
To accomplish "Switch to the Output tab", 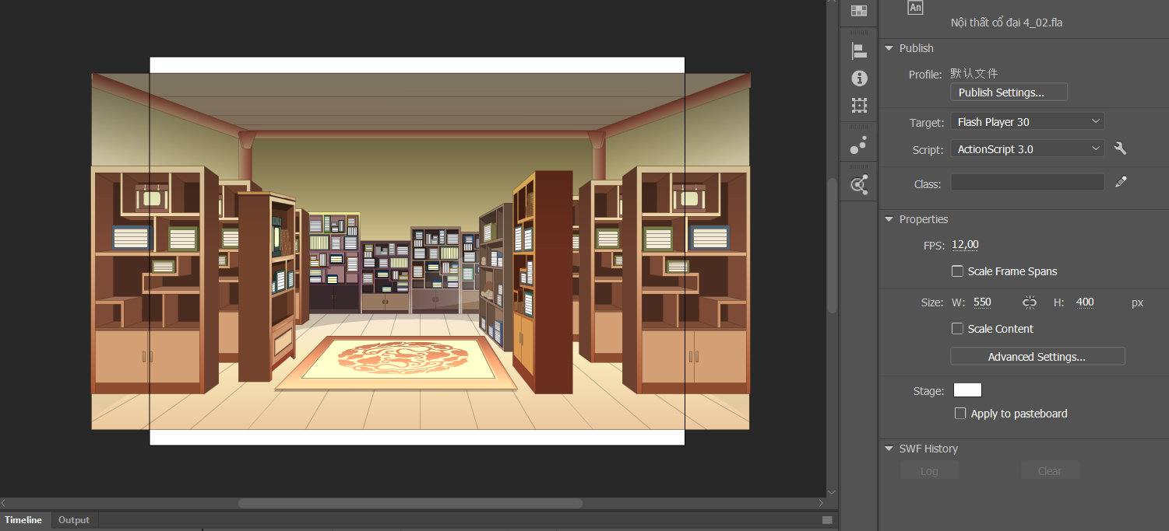I will pyautogui.click(x=74, y=520).
